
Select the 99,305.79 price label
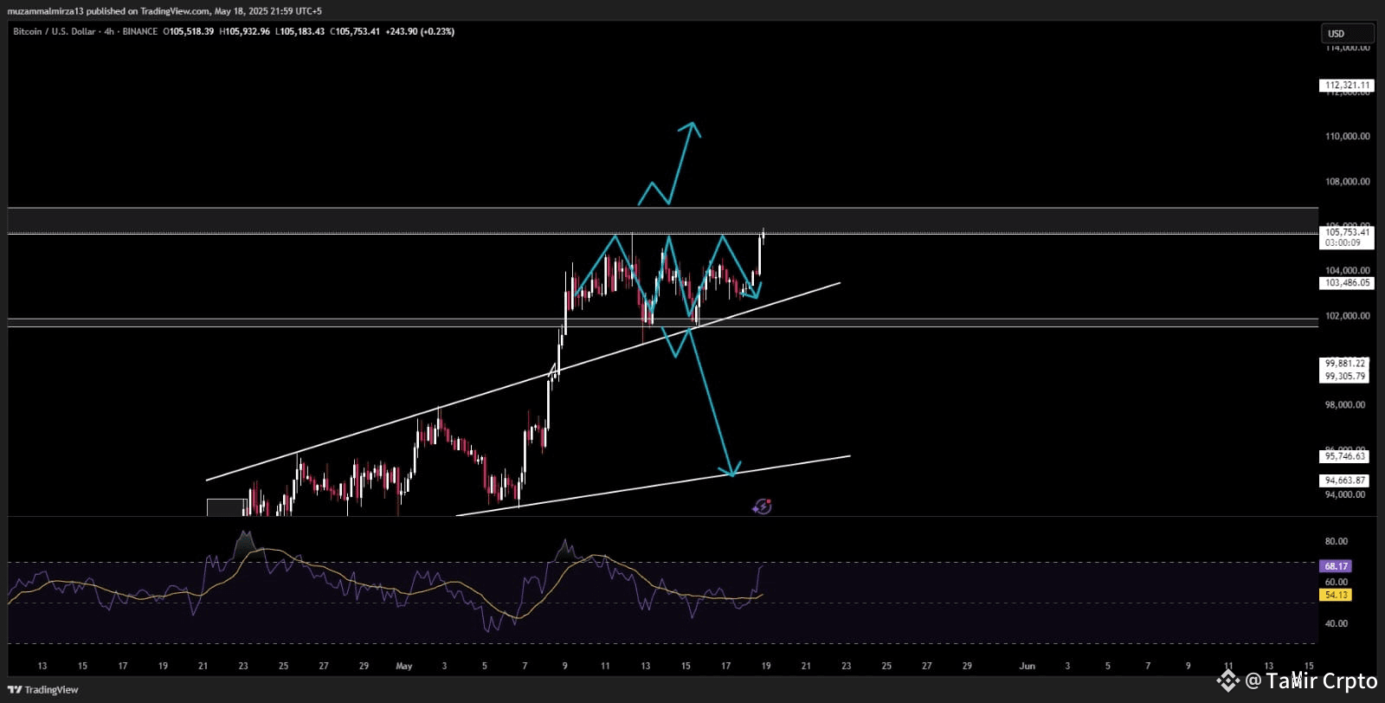1345,377
